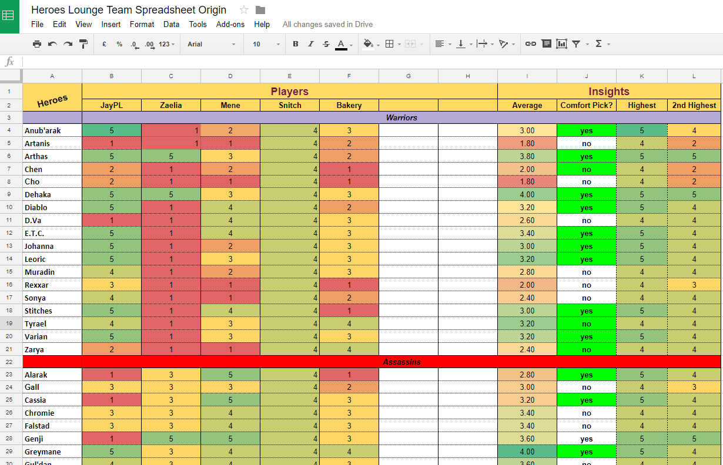The image size is (723, 465).
Task: Click into the formula bar
Action: (x=372, y=62)
